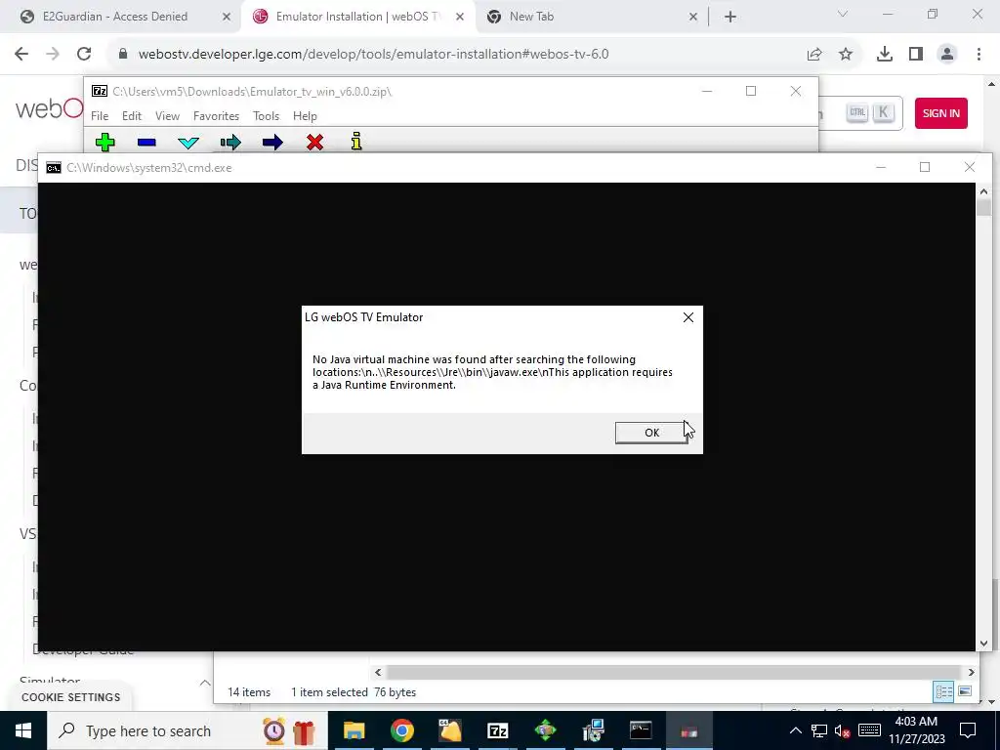Viewport: 1000px width, 750px height.
Task: Open the Favorites menu in 7-Zip
Action: (x=216, y=116)
